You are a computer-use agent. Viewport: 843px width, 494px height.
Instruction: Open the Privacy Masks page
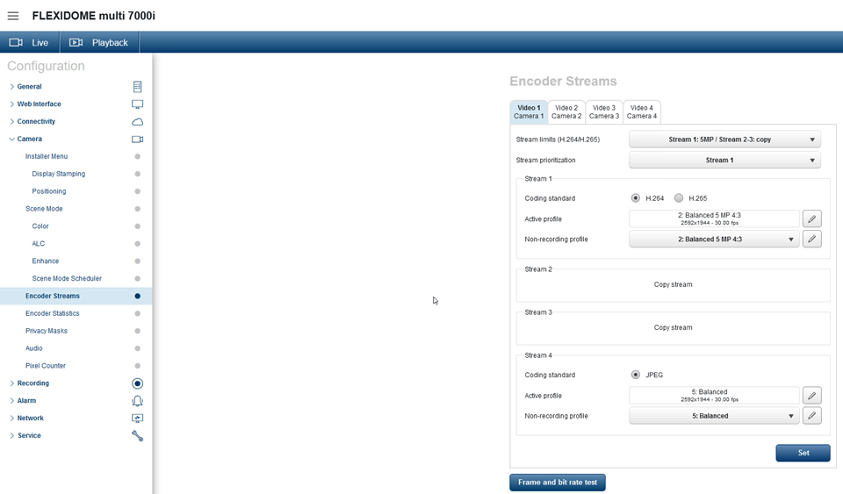47,331
